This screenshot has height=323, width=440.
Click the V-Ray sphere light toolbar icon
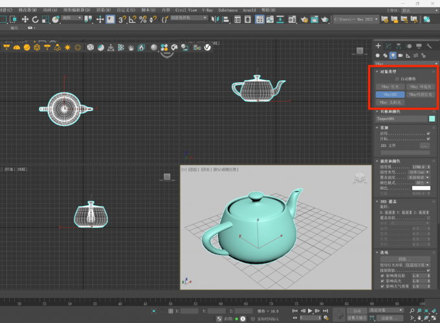click(x=27, y=47)
